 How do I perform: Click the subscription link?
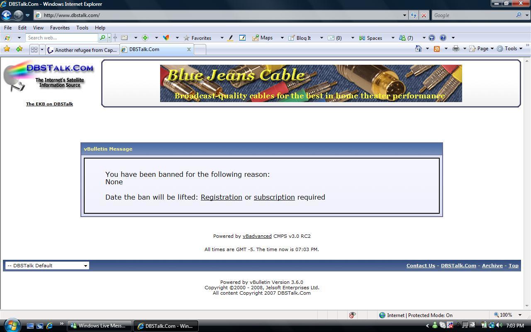click(274, 197)
